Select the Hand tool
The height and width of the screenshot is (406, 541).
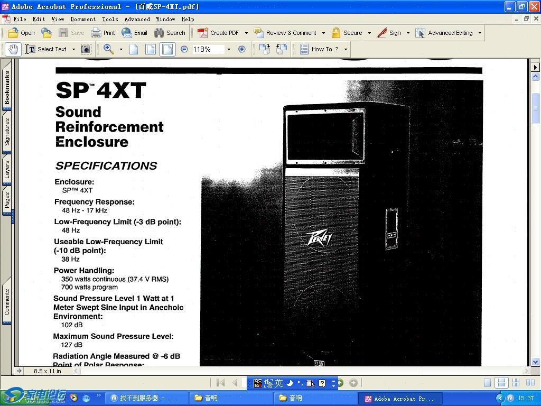[x=13, y=49]
